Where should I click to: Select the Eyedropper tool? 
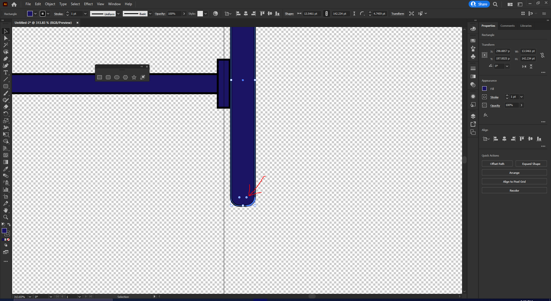[6, 169]
